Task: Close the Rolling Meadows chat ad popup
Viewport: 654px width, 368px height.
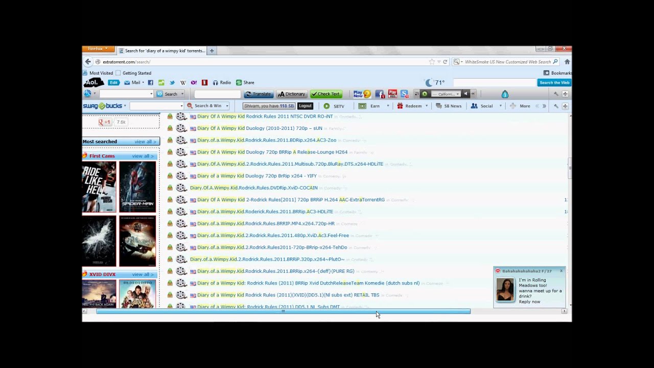Action: [x=561, y=271]
